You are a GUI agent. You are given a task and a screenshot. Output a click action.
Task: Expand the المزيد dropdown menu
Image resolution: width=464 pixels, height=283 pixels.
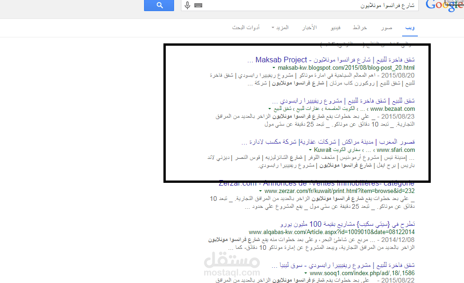click(280, 28)
